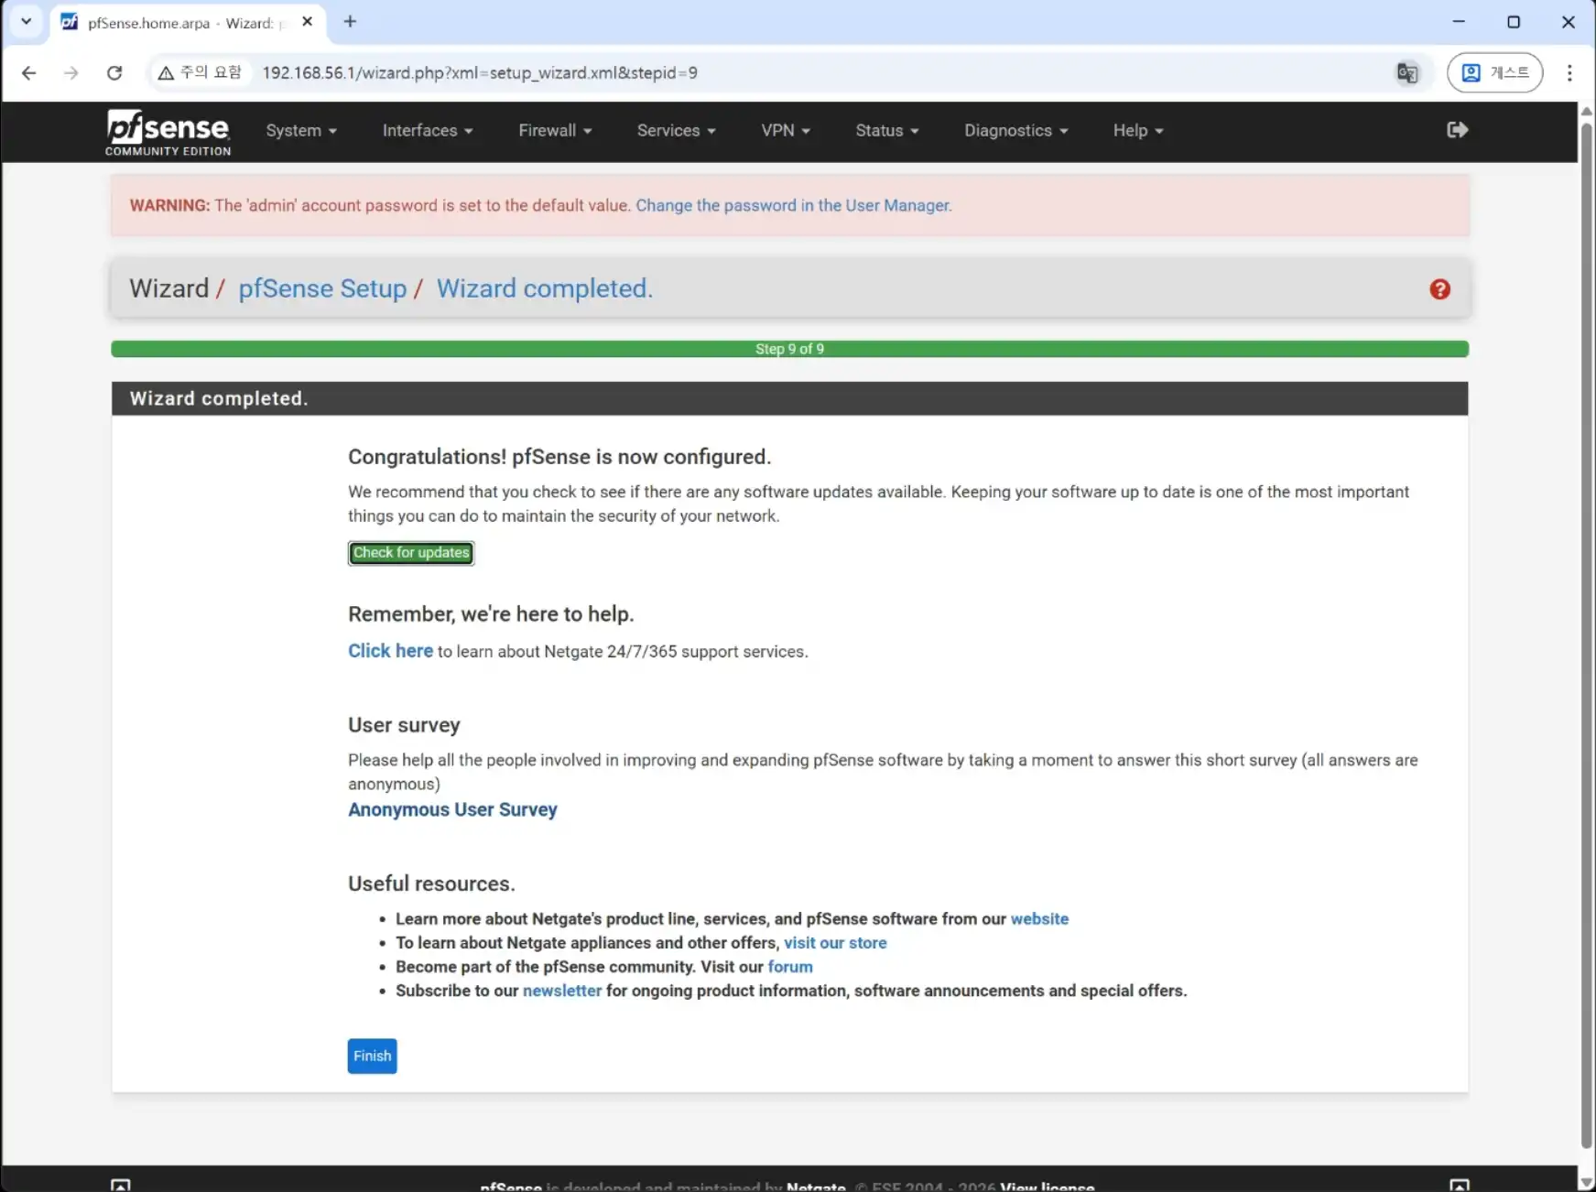This screenshot has height=1192, width=1596.
Task: Click the browser back arrow
Action: 29,73
